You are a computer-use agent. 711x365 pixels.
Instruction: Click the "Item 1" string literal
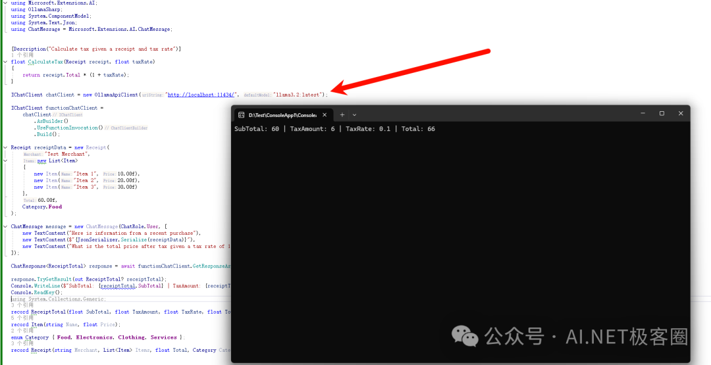[x=86, y=174]
